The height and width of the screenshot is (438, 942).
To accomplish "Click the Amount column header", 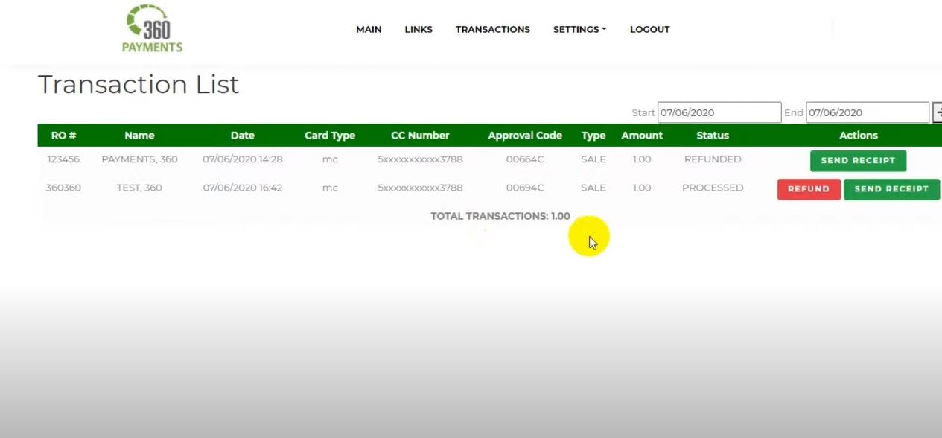I will click(641, 135).
